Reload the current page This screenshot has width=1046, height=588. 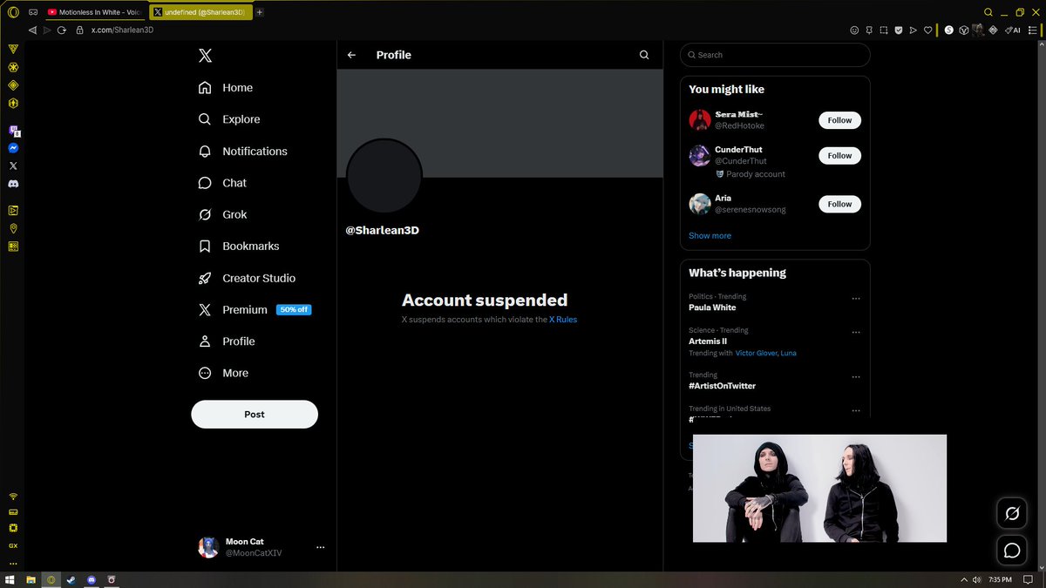tap(62, 30)
